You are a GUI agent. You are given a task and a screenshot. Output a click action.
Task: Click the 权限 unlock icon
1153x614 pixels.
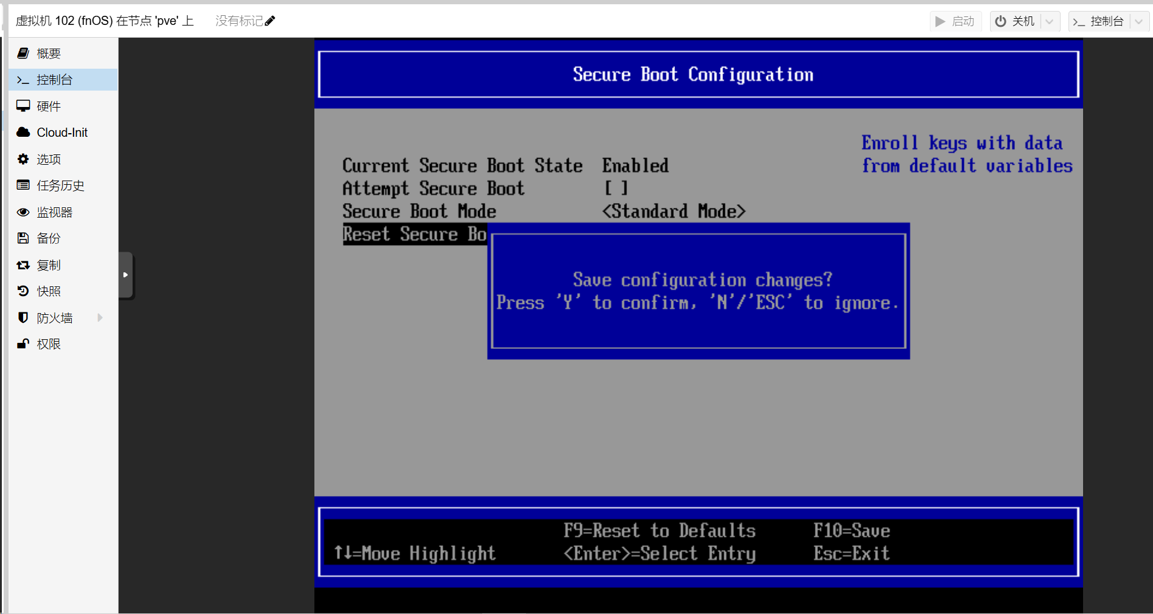(x=23, y=343)
